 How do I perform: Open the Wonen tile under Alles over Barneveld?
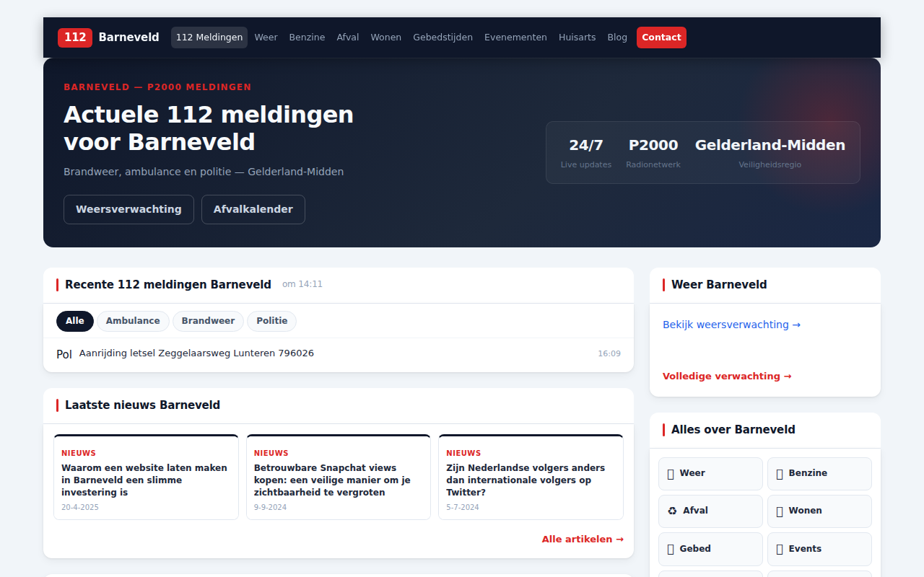pyautogui.click(x=819, y=511)
